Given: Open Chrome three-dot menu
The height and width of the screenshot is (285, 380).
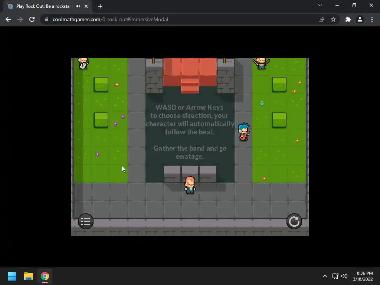Looking at the screenshot, I should pos(372,19).
